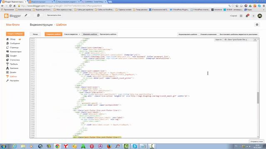Image resolution: width=266 pixels, height=149 pixels.
Task: Open the notifications bell icon
Action: [247, 16]
